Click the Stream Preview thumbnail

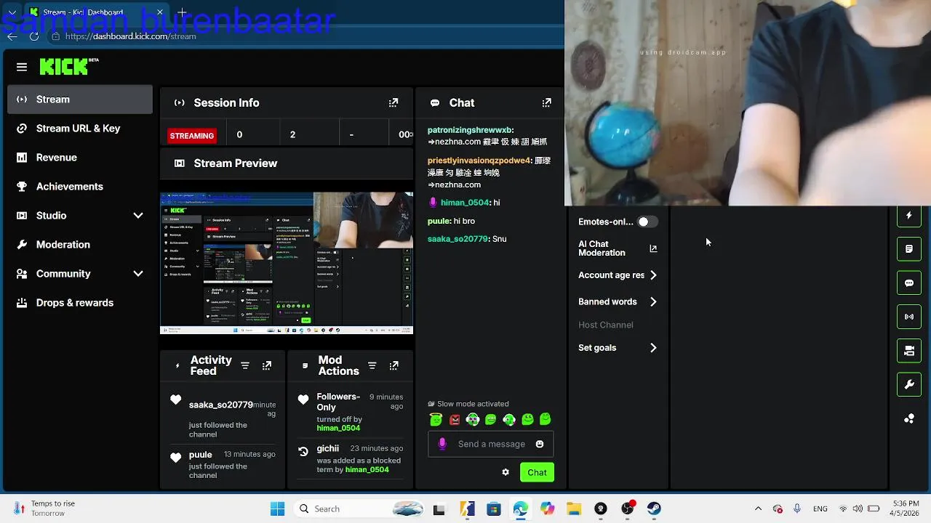coord(287,263)
